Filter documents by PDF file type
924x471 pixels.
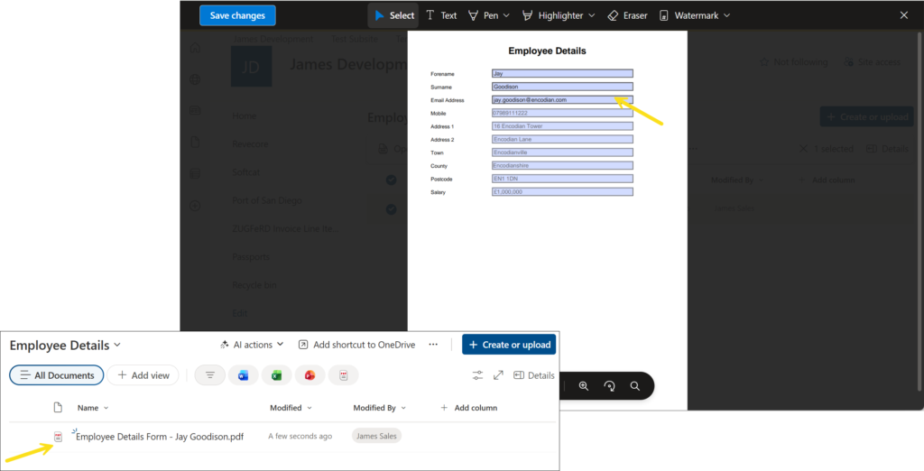click(x=343, y=375)
